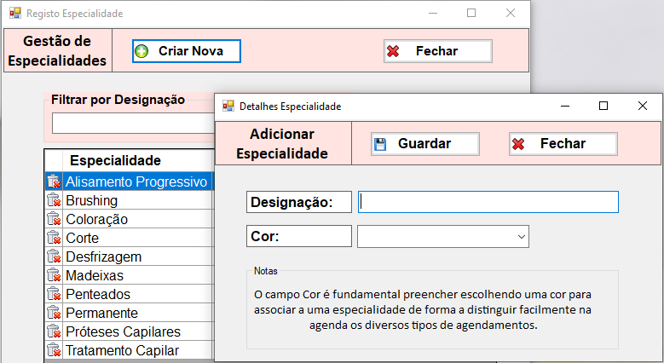Screen dimensions: 664x363
Task: Click the delete icon next to Penteados
Action: 54,294
